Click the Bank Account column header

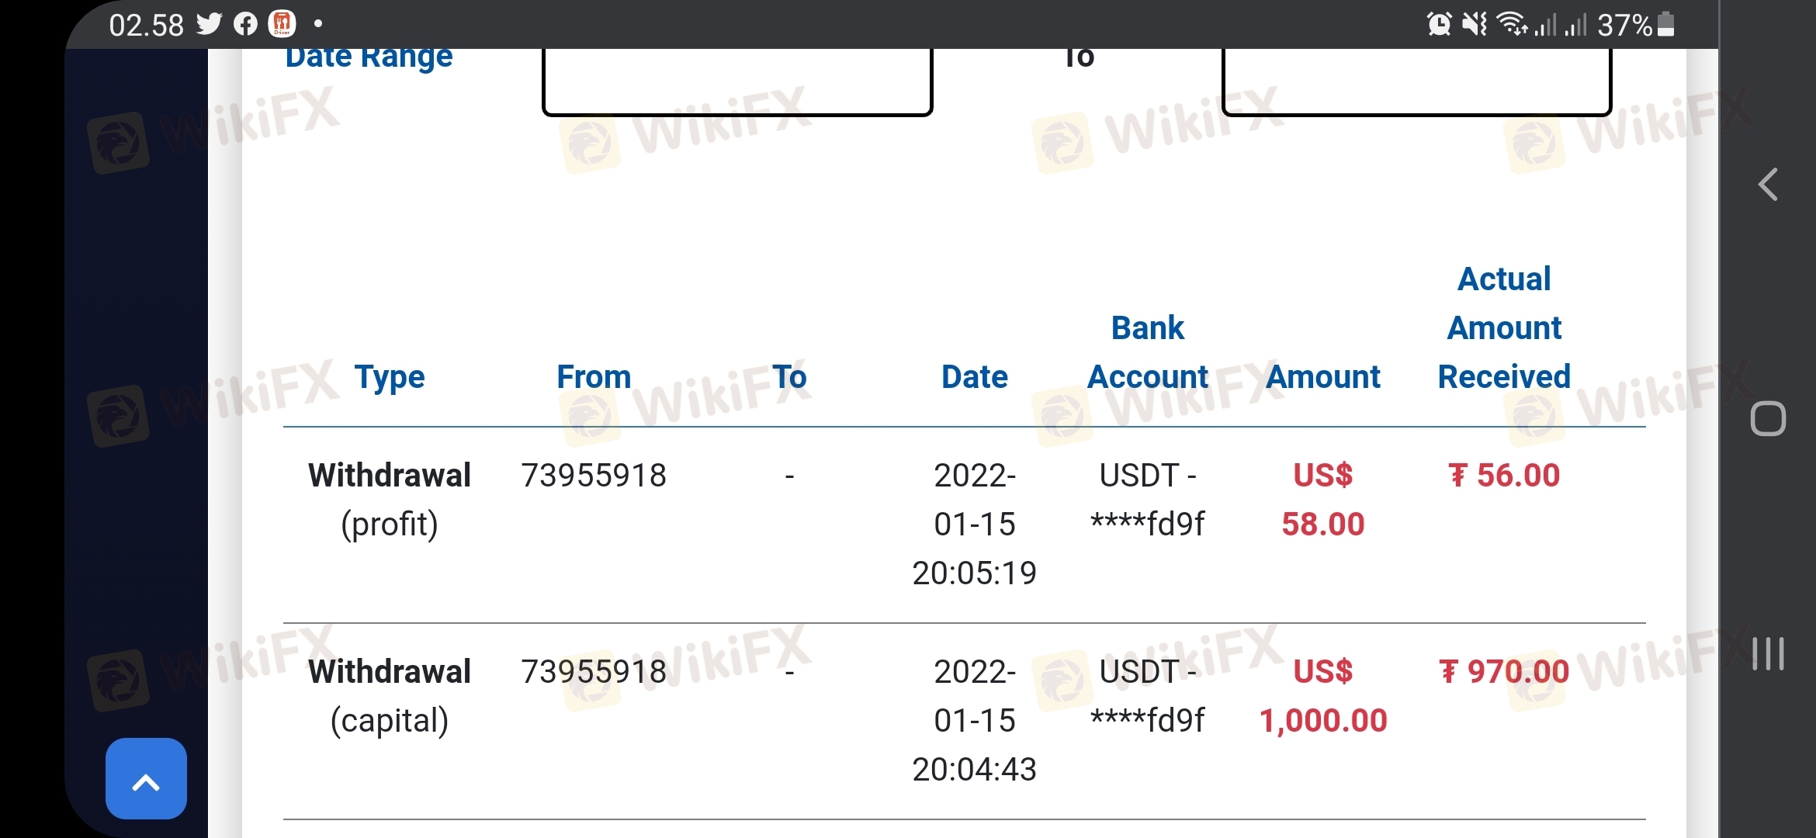click(1148, 352)
